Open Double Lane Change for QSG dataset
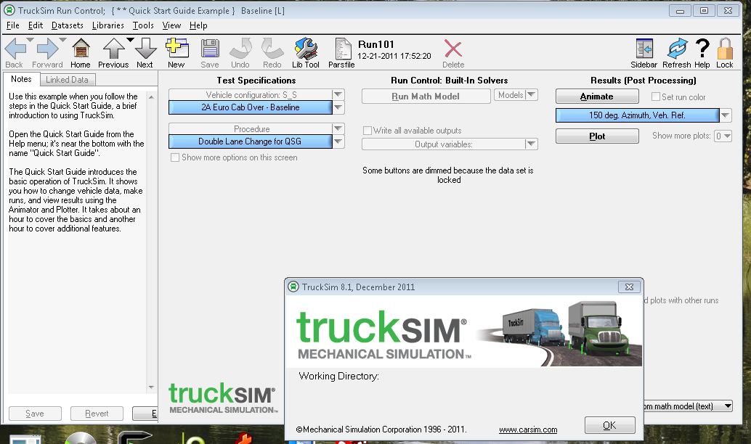 click(x=250, y=141)
